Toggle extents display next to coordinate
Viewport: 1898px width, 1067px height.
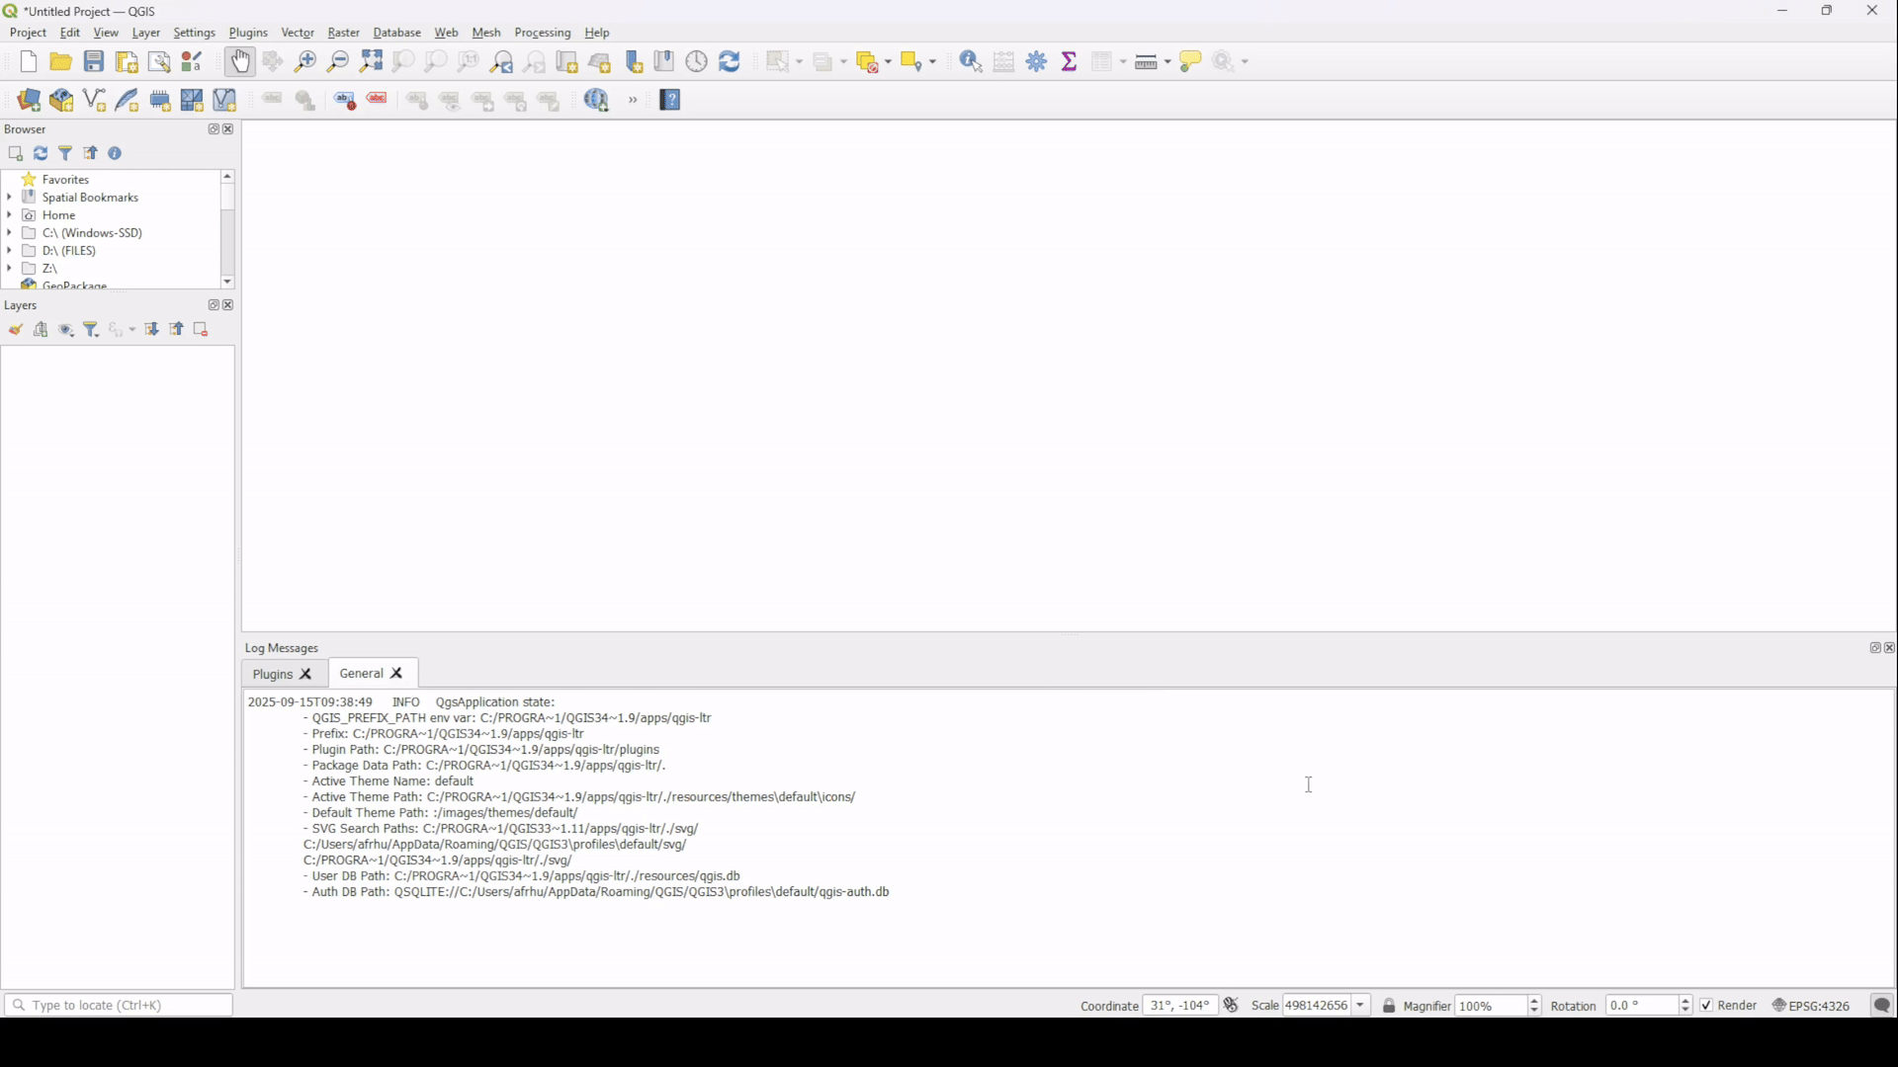click(1232, 1006)
